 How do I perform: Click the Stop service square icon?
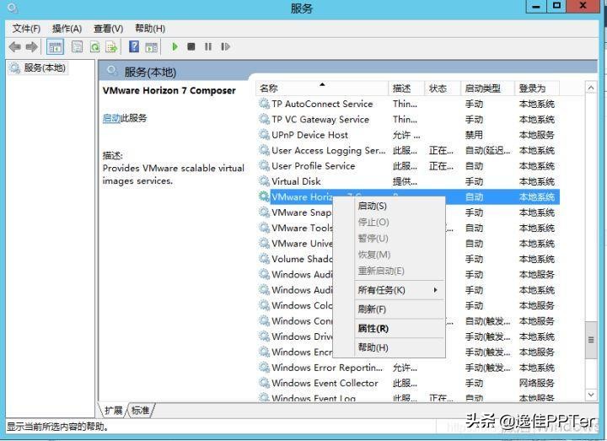191,47
